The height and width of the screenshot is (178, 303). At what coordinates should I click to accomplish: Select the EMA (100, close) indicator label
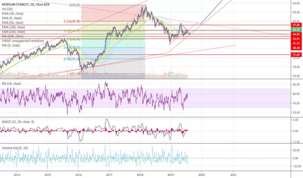(14, 27)
